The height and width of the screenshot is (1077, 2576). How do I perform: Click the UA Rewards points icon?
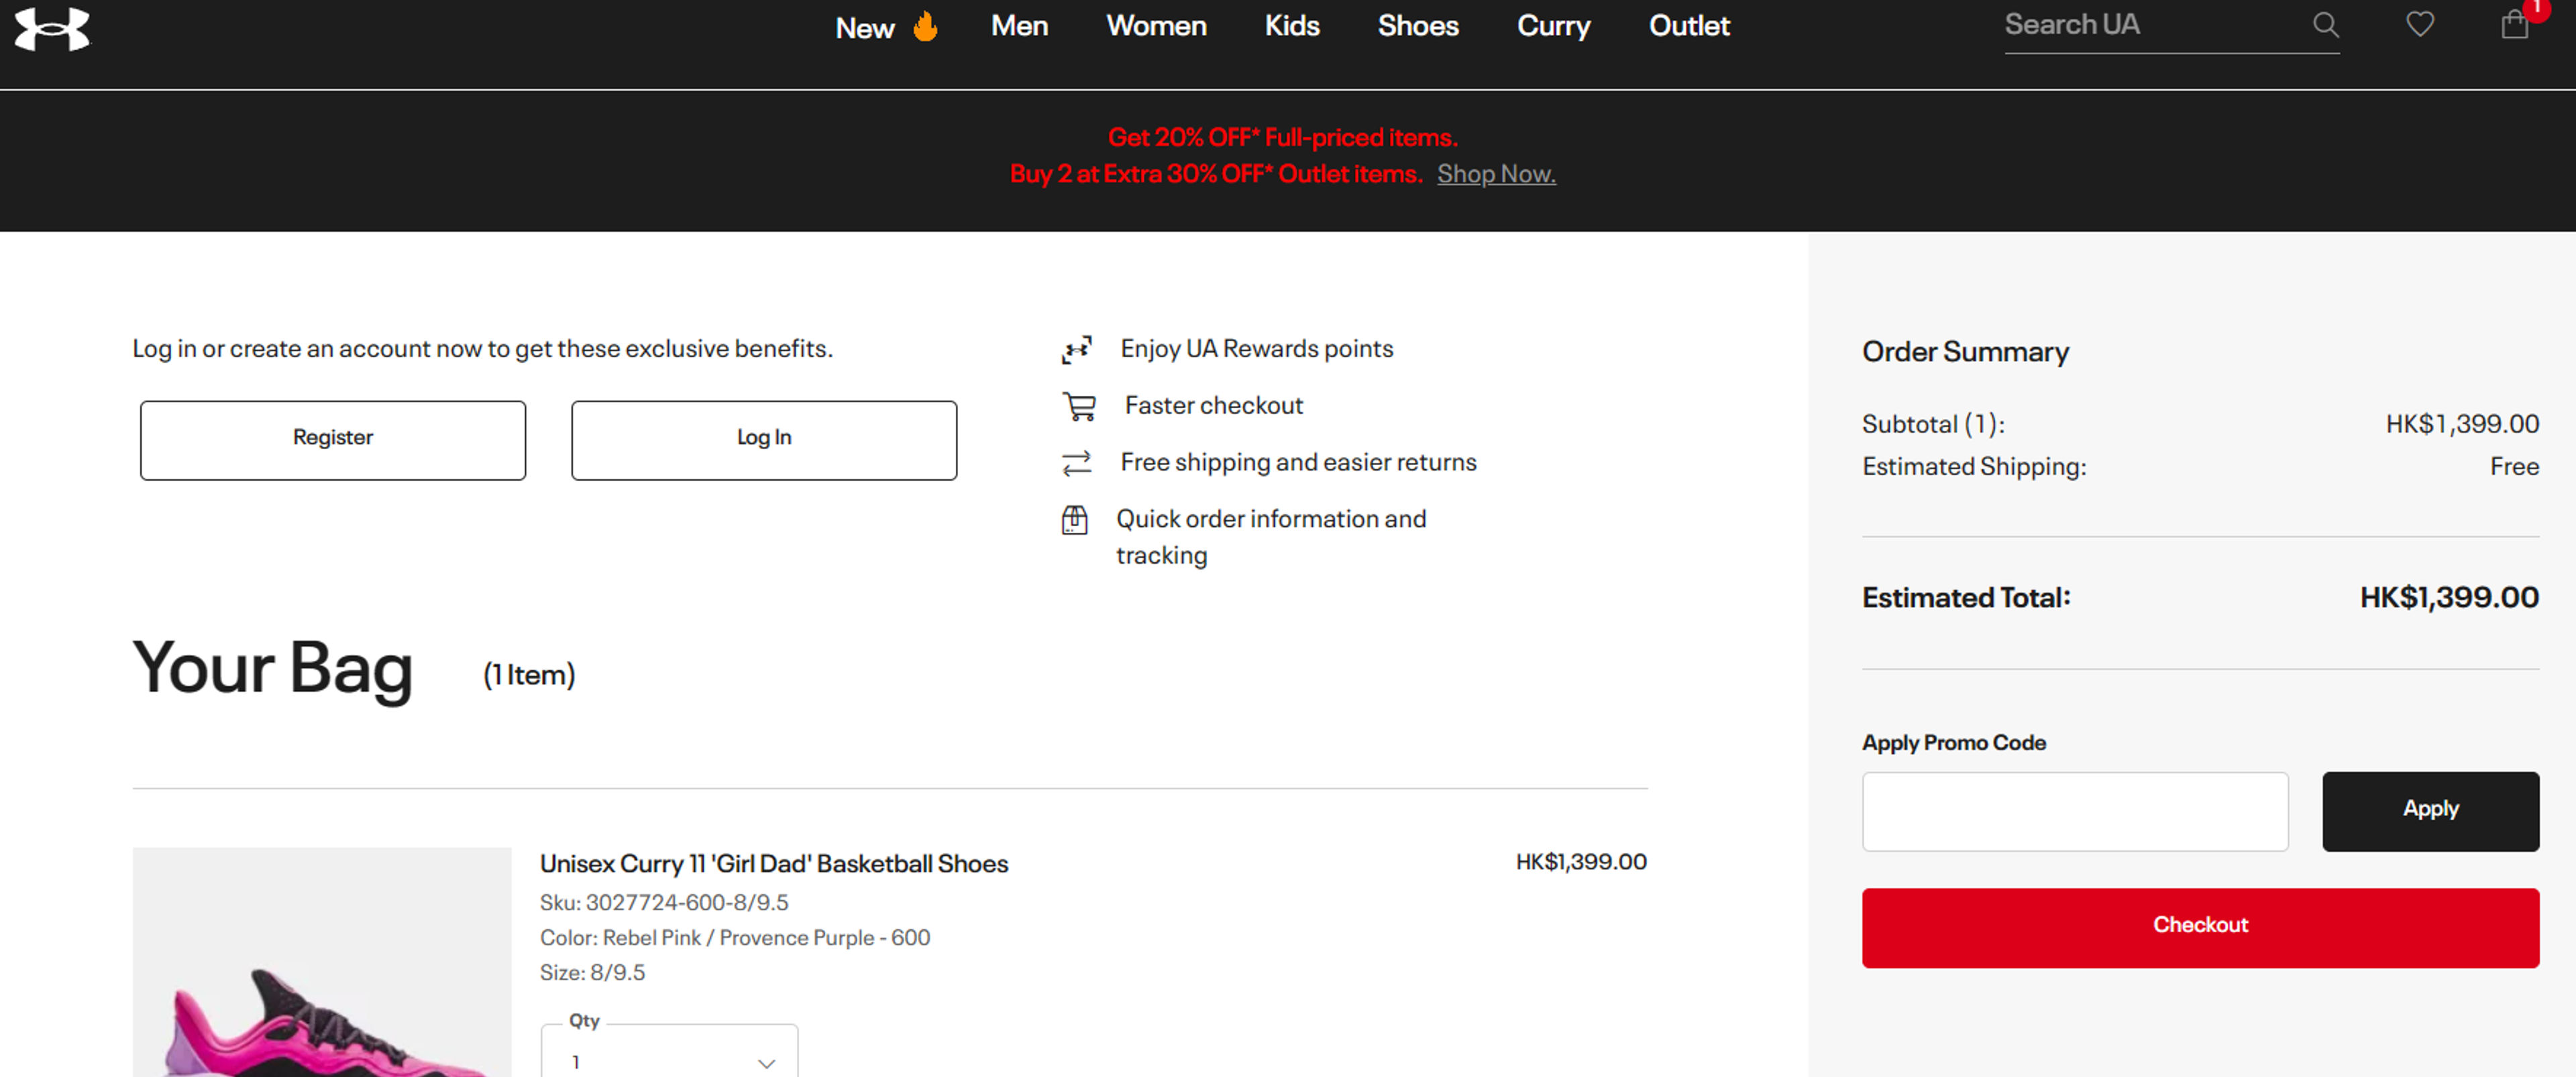coord(1076,349)
